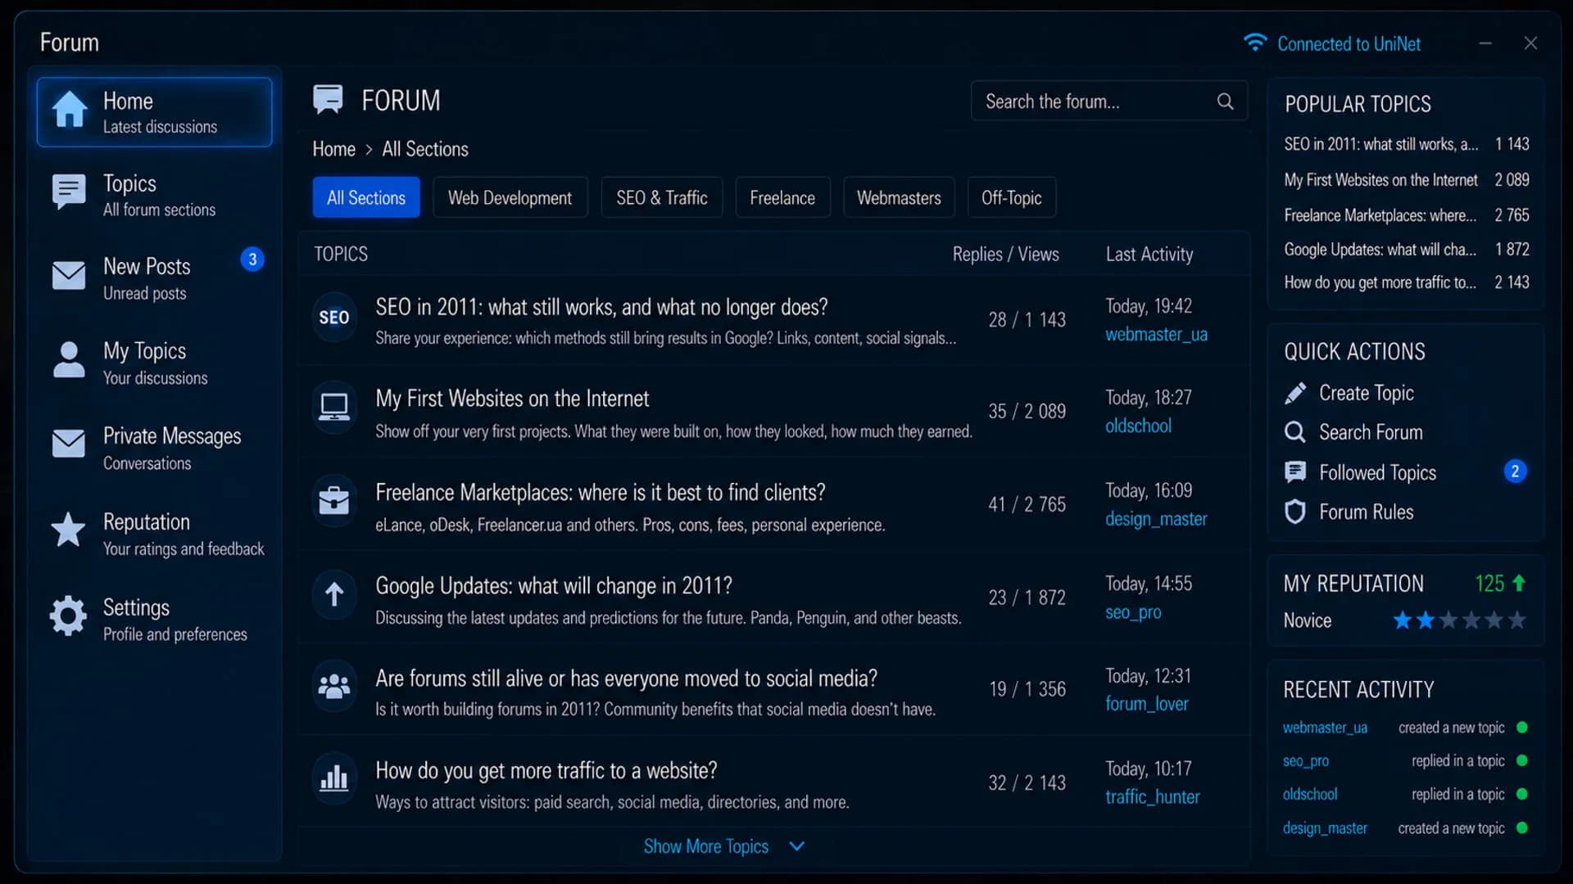Click in the Search the forum field
Viewport: 1573px width, 884px height.
[1109, 101]
